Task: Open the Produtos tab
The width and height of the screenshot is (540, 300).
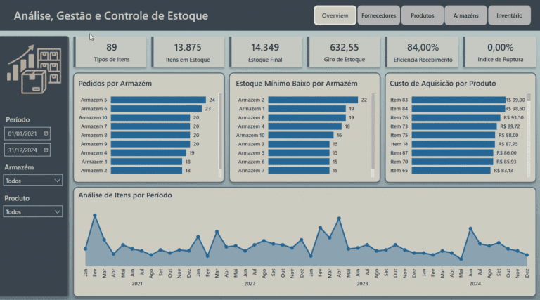Action: click(x=422, y=15)
